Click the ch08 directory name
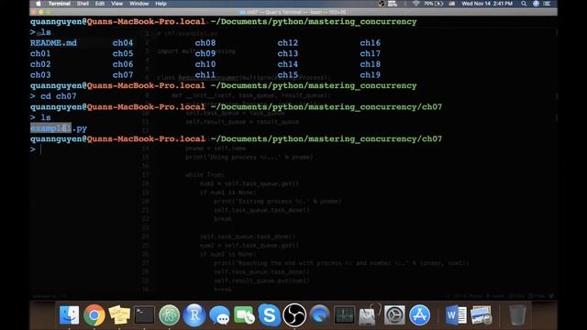 tap(205, 43)
